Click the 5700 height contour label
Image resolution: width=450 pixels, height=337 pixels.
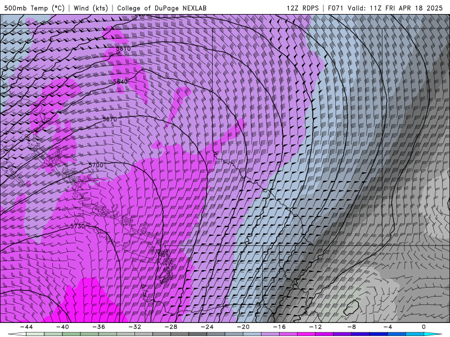click(x=96, y=165)
